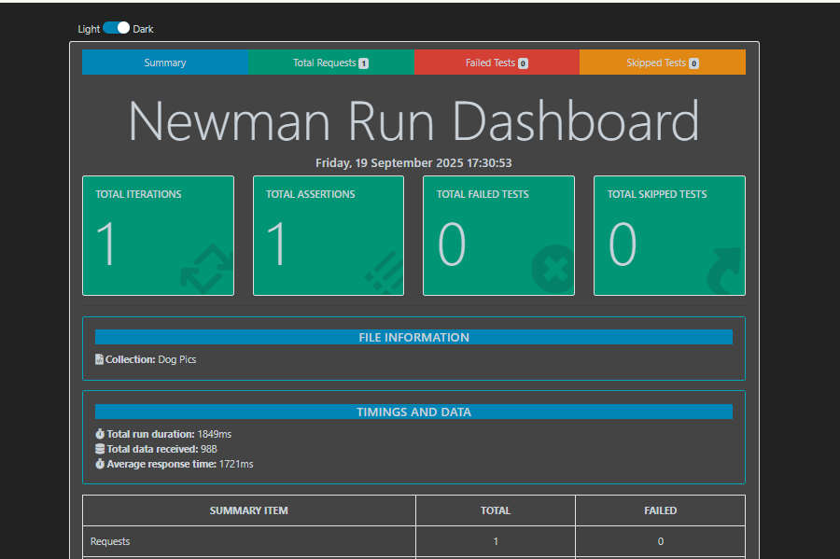The height and width of the screenshot is (559, 840).
Task: Switch to the Summary tab
Action: pos(165,62)
